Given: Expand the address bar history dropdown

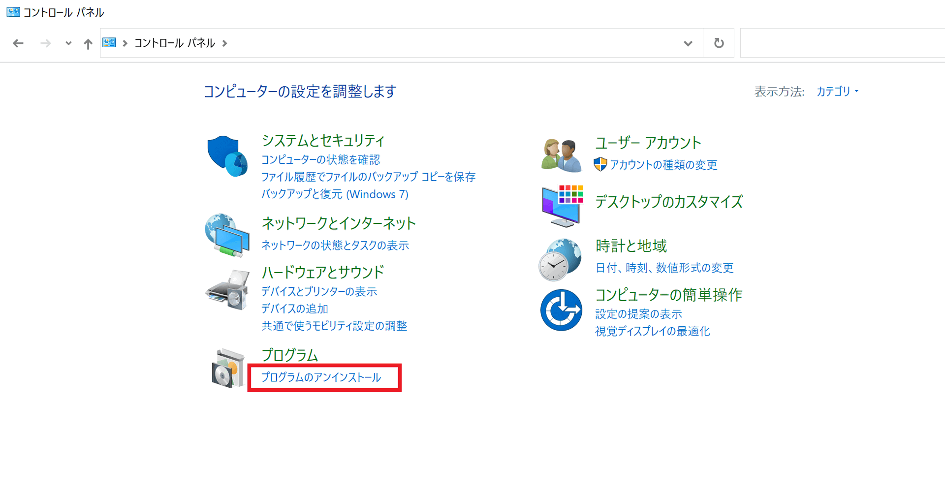Looking at the screenshot, I should [688, 43].
